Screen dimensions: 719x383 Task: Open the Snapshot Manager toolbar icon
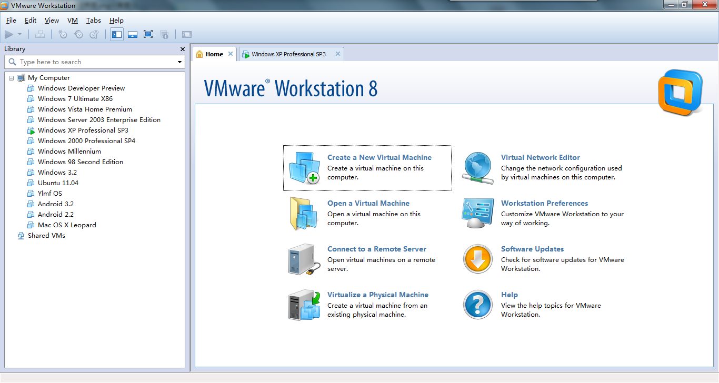tap(94, 34)
